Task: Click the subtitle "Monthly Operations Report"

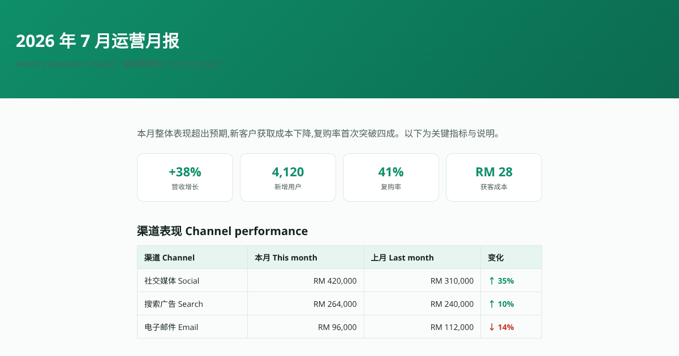Action: coord(67,64)
